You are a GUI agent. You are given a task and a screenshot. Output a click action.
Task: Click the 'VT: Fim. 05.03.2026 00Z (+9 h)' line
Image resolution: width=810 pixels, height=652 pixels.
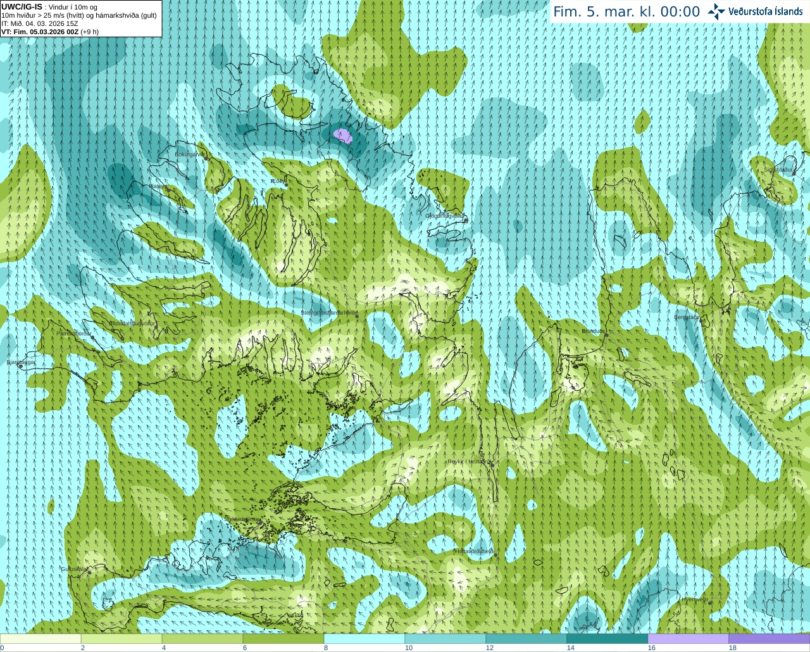coord(50,31)
